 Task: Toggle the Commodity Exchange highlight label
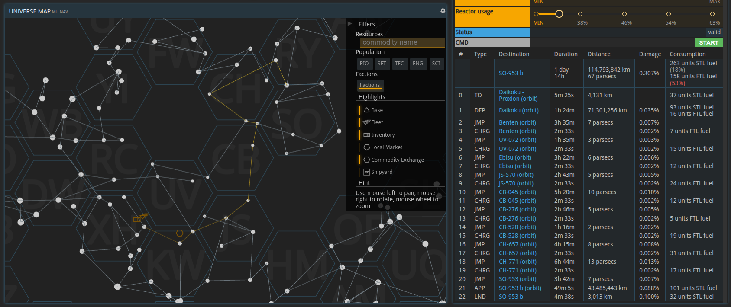coord(398,160)
